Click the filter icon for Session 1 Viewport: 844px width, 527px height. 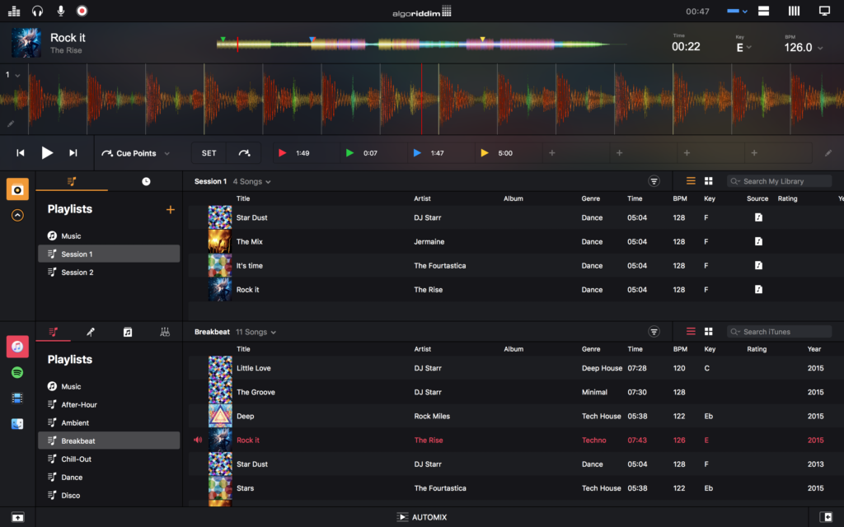click(x=654, y=181)
